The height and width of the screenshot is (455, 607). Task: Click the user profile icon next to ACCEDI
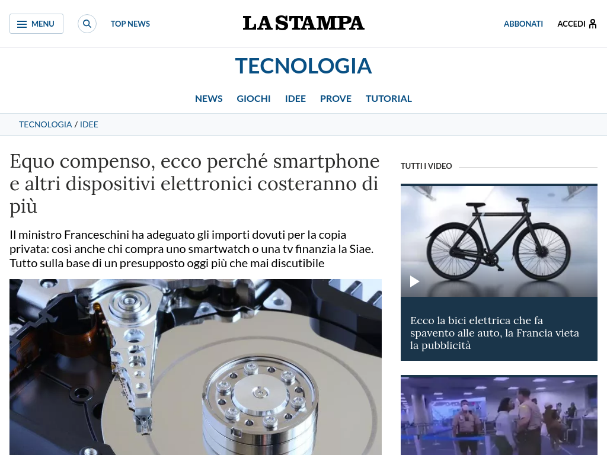coord(593,24)
